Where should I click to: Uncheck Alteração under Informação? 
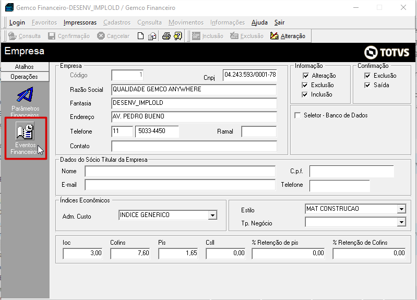[306, 76]
